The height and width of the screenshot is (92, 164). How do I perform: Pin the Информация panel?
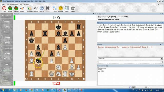(x=161, y=14)
